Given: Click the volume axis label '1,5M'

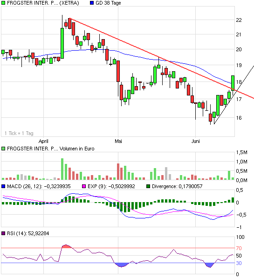Looking at the screenshot, I should coord(241,152).
